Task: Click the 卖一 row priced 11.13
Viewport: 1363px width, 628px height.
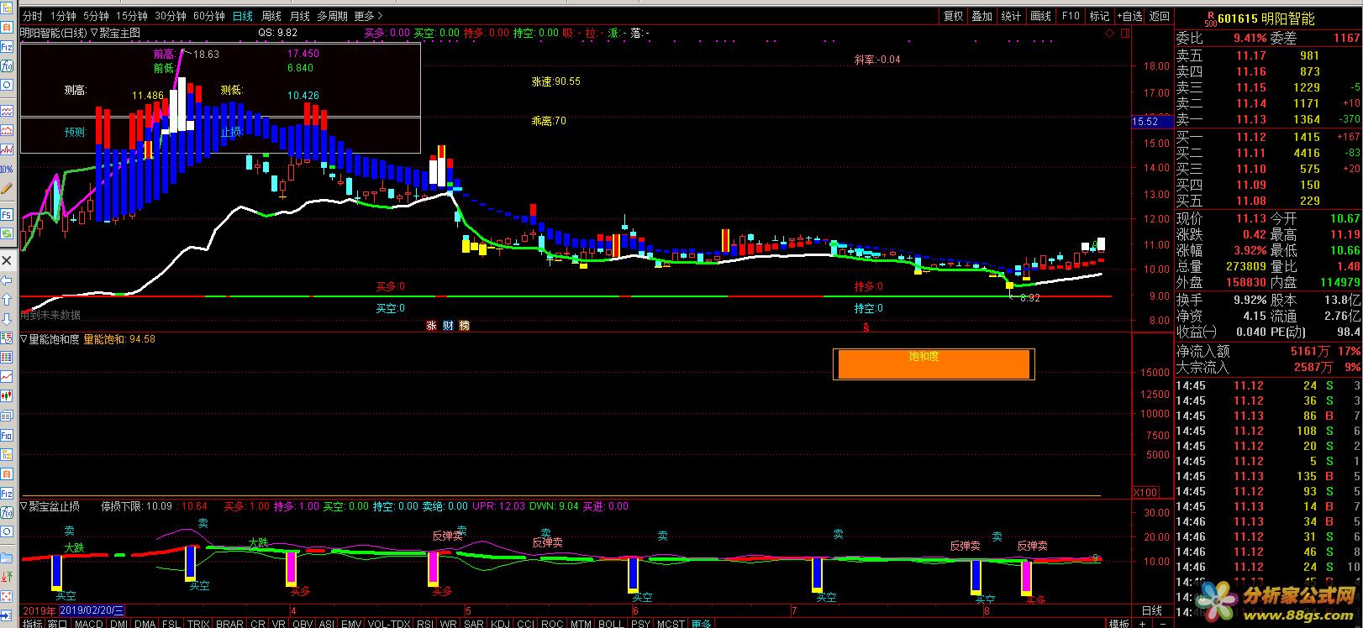Action: pos(1268,119)
